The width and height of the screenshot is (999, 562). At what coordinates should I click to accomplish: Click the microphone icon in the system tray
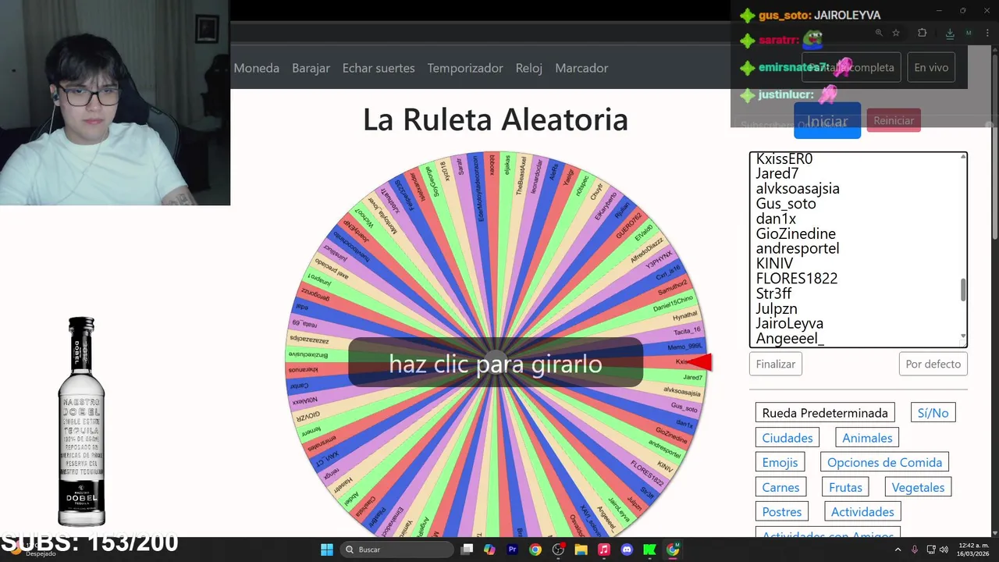click(914, 550)
